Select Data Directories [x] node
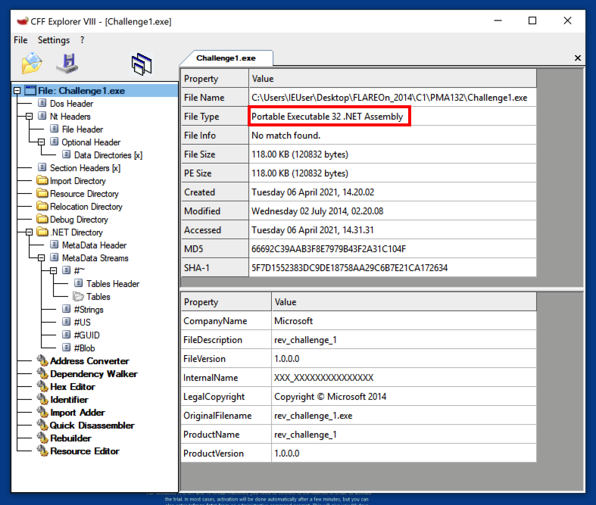This screenshot has height=505, width=596. (108, 155)
